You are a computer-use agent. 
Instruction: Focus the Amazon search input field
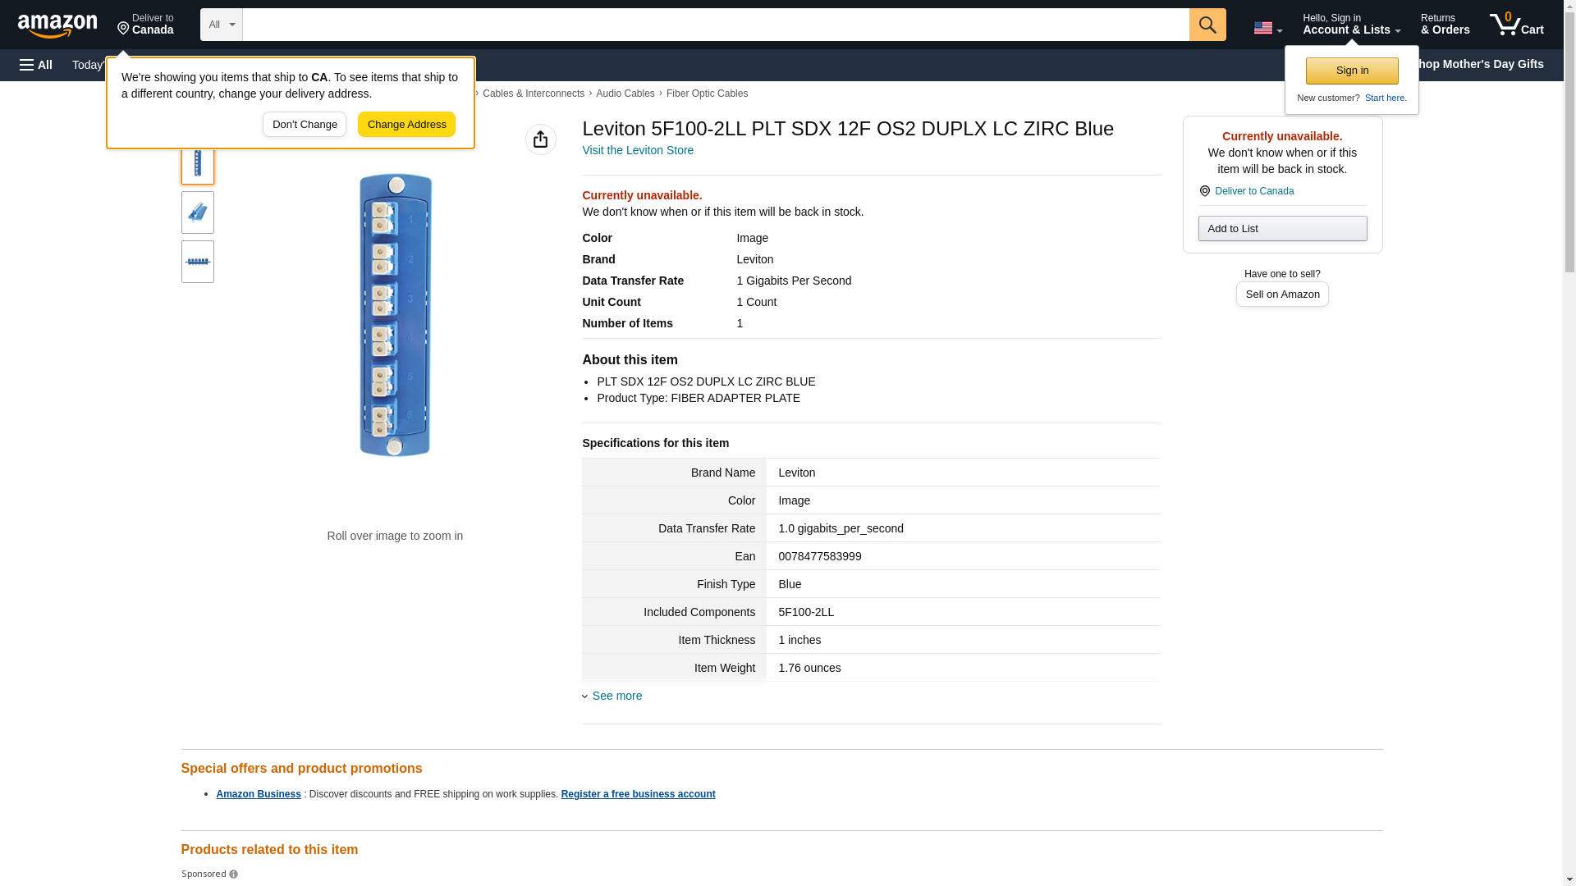pos(715,25)
